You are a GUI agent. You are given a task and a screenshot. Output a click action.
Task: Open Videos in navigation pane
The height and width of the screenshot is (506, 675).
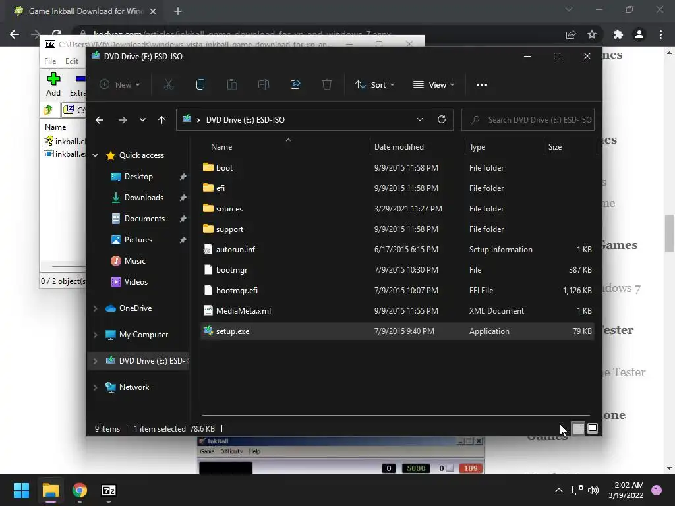136,282
